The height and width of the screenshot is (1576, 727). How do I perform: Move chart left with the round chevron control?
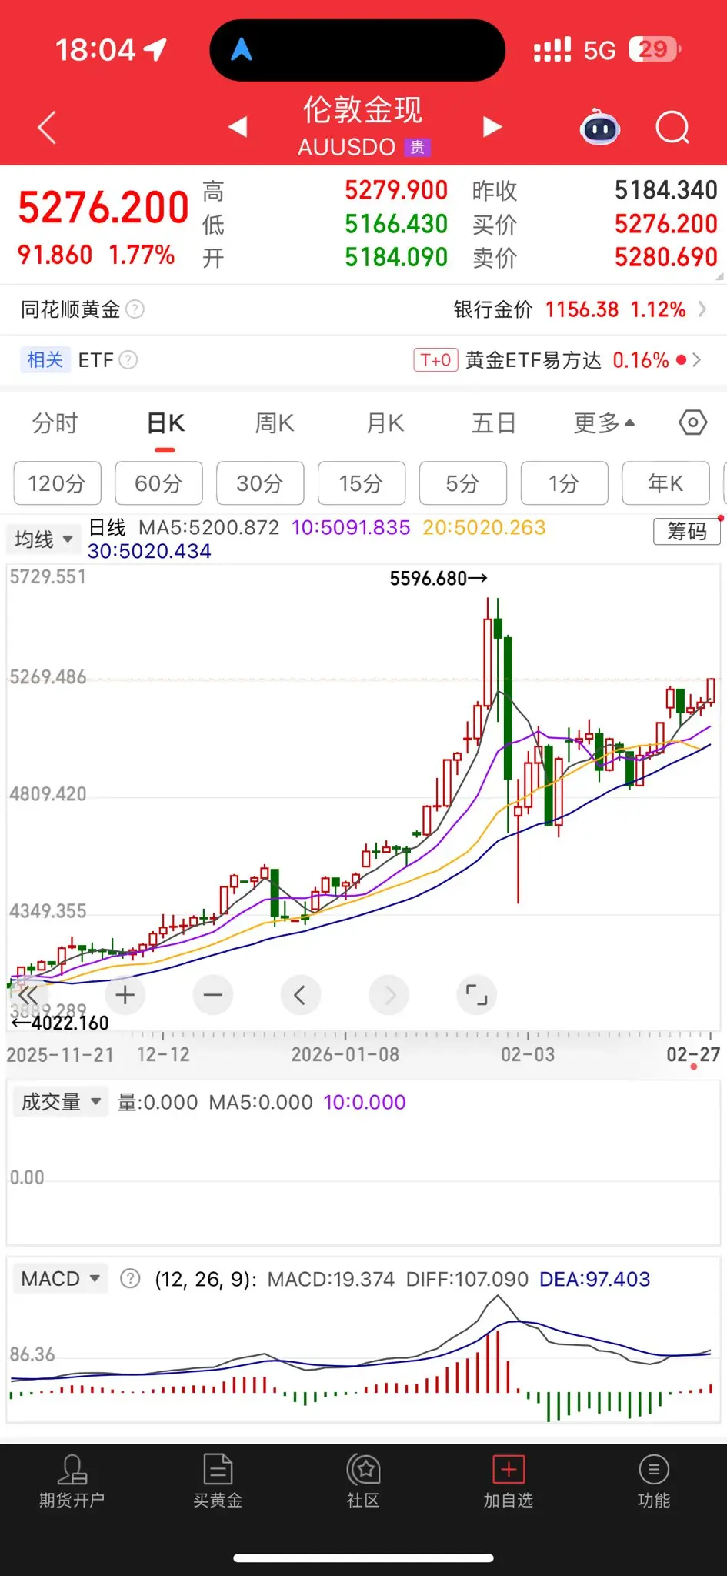pos(300,995)
